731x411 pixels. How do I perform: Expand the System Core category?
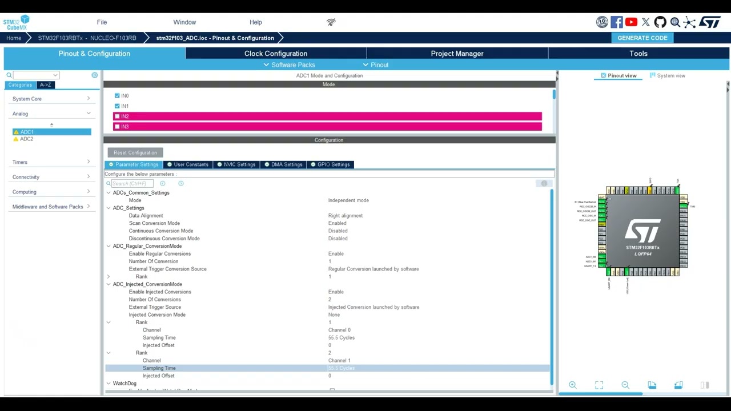pos(51,99)
